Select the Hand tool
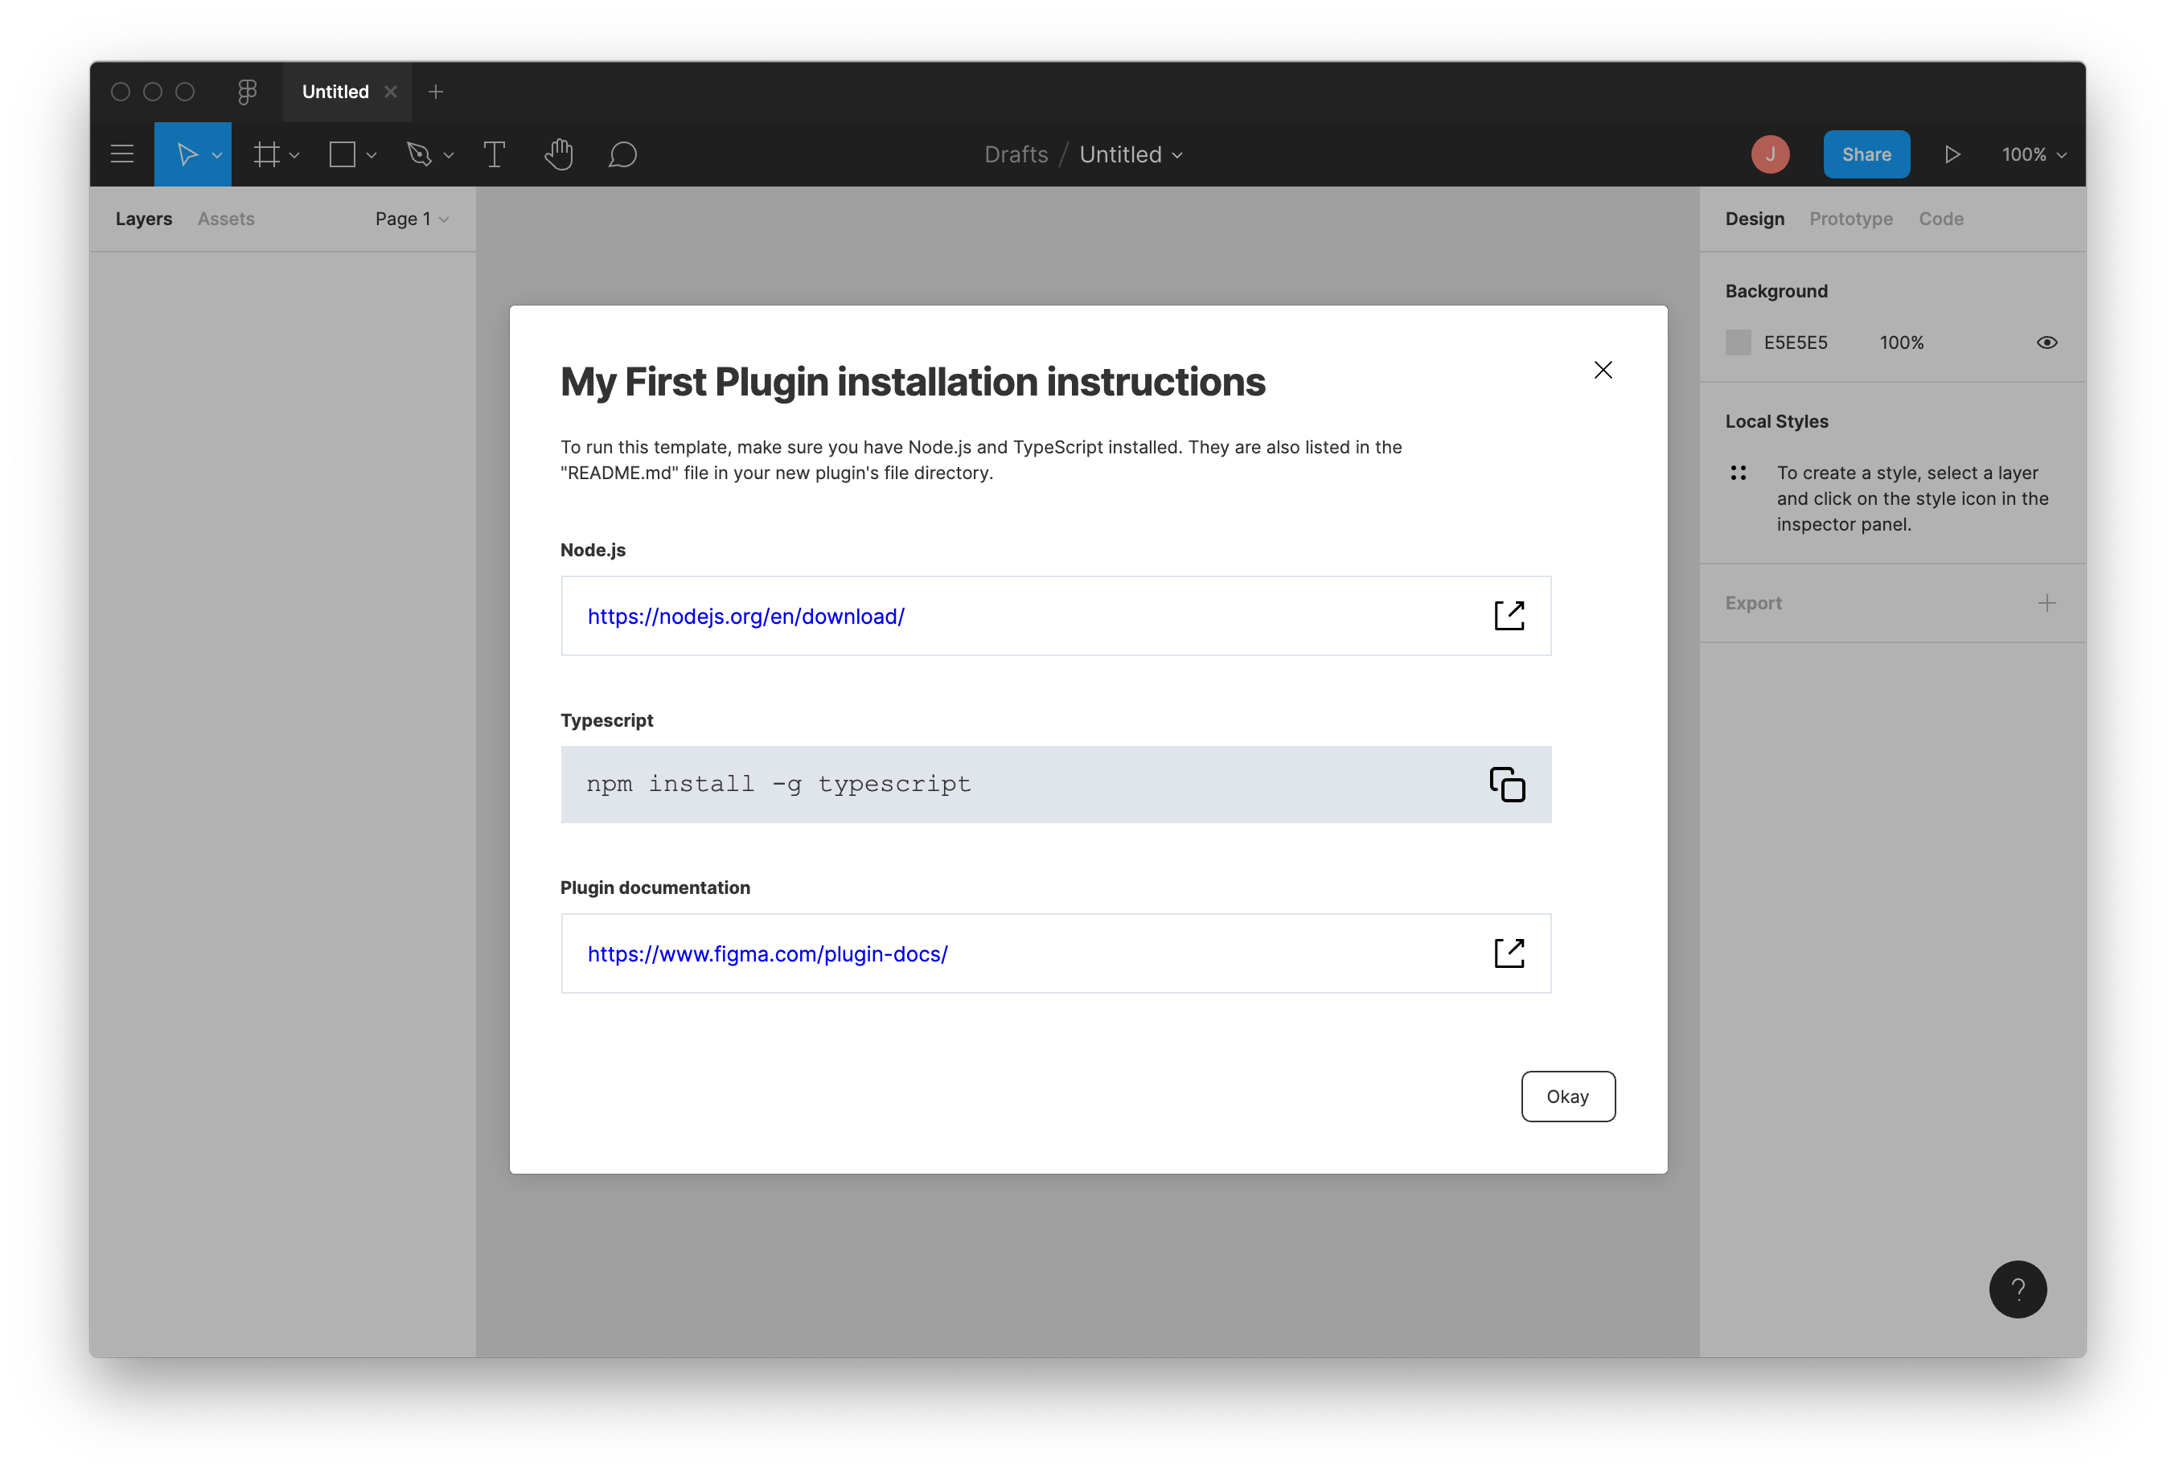The image size is (2176, 1476). click(559, 154)
